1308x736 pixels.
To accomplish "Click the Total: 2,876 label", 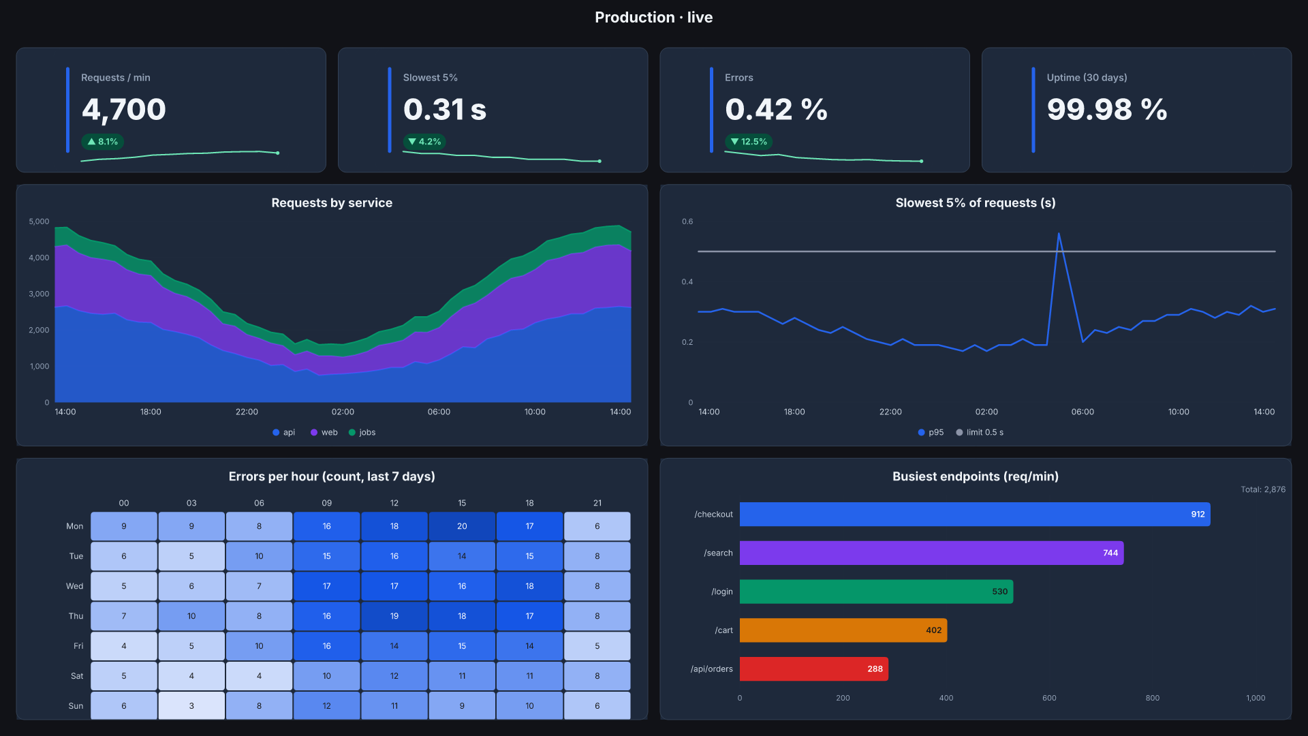I will pos(1263,489).
